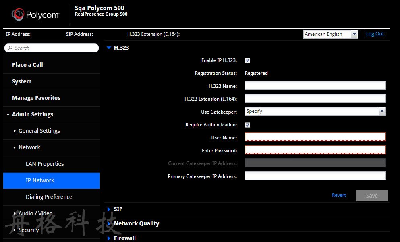
Task: Click the IP Address label in header
Action: (x=18, y=34)
